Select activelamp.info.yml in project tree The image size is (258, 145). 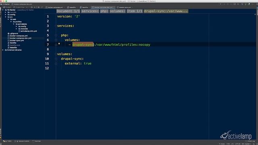[x=28, y=31]
